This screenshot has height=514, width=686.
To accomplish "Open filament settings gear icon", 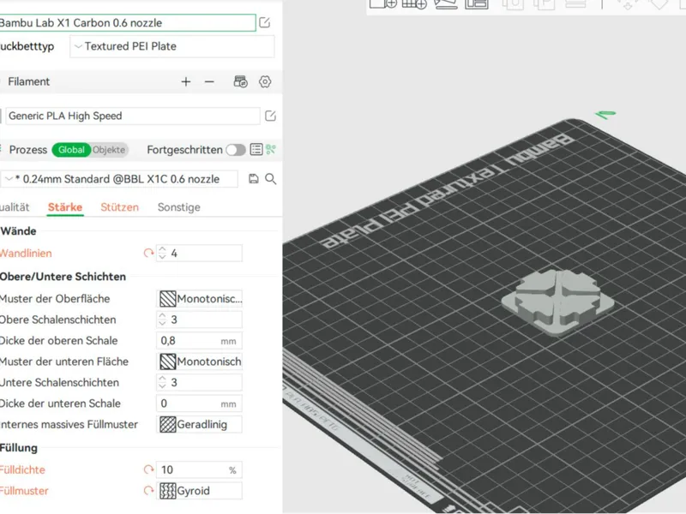I will tap(265, 81).
